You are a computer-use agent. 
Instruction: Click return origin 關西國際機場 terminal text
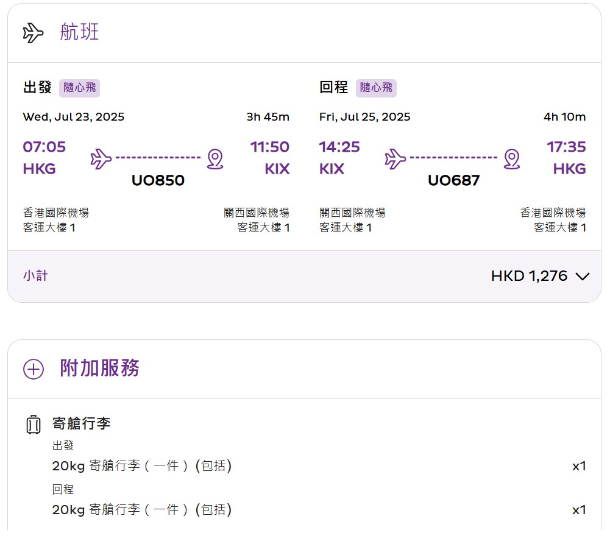(352, 220)
